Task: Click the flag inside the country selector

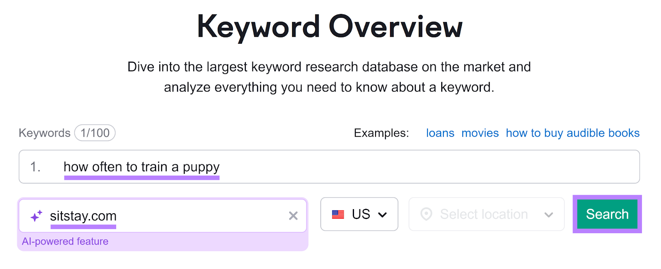Action: pos(338,214)
